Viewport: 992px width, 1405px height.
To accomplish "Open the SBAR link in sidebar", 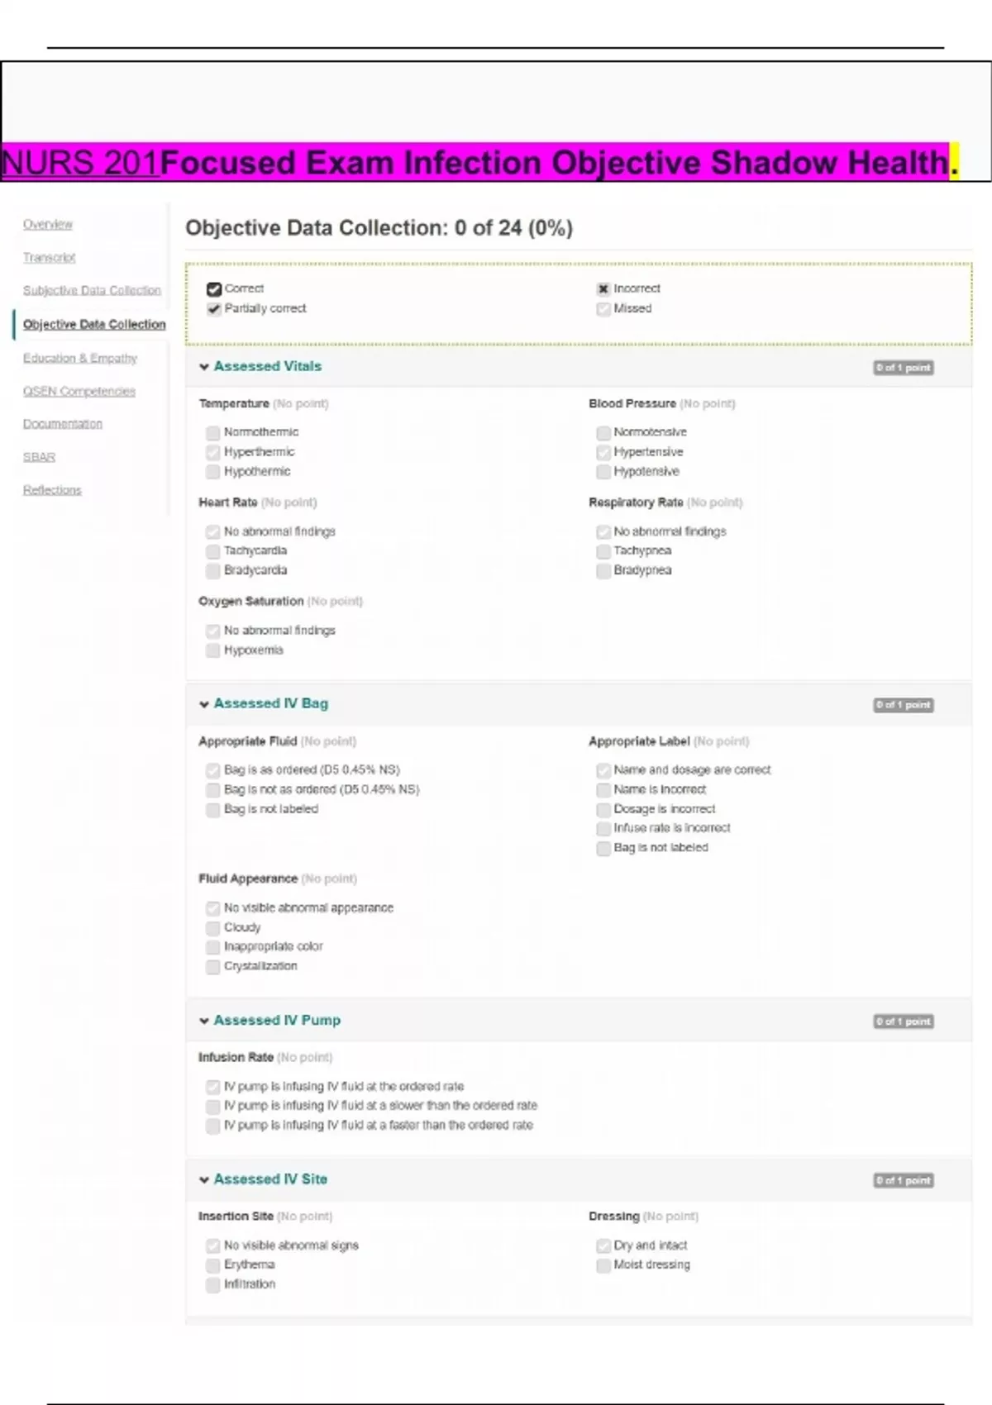I will [39, 457].
